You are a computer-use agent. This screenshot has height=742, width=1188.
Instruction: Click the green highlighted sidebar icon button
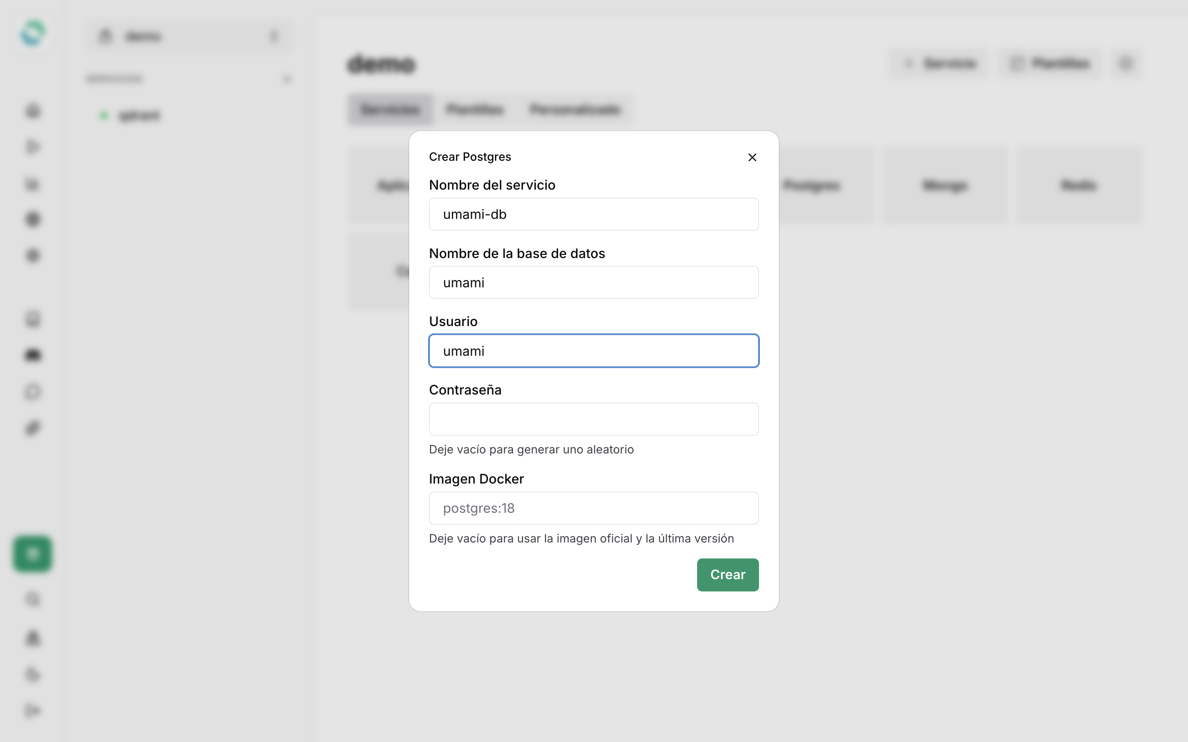[33, 554]
